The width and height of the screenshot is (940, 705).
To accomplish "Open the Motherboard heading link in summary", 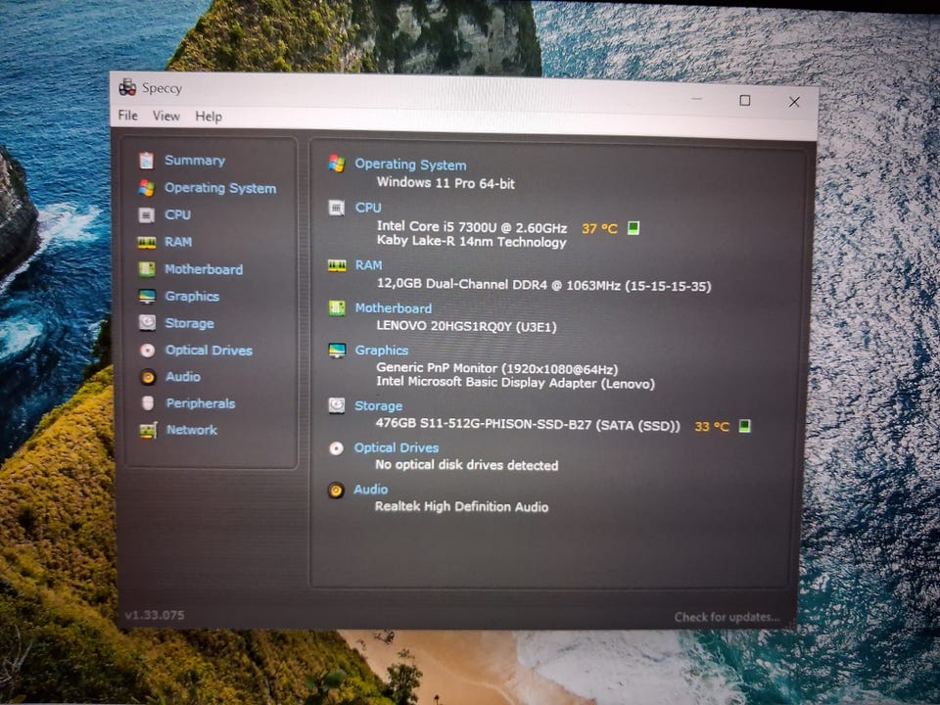I will point(394,308).
